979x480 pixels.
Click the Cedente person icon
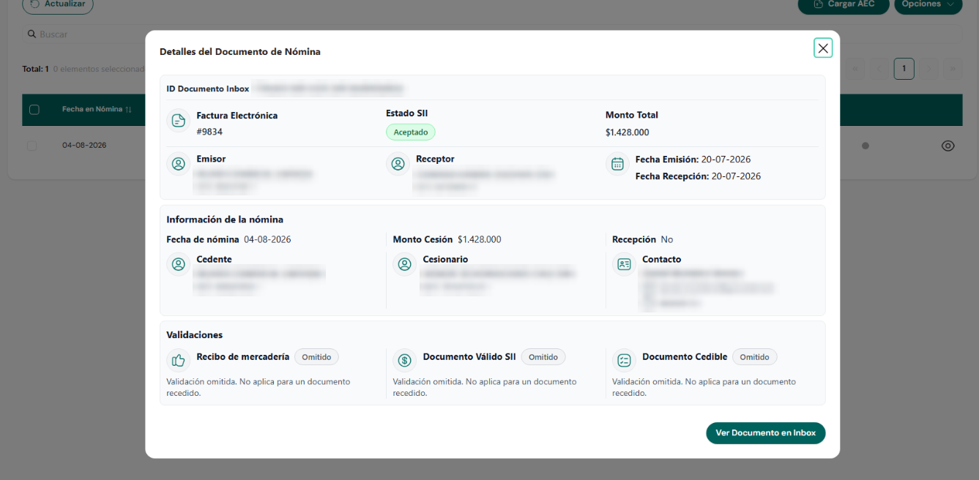click(x=178, y=264)
